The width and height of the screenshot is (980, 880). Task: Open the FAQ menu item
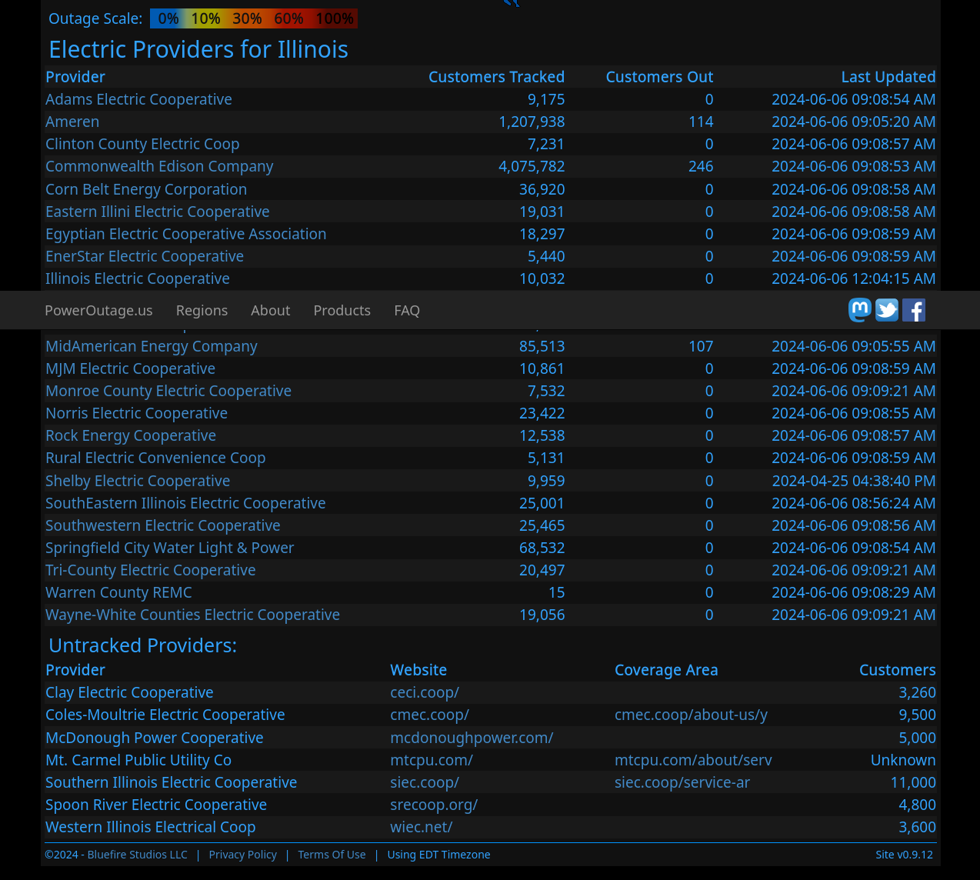pyautogui.click(x=407, y=310)
